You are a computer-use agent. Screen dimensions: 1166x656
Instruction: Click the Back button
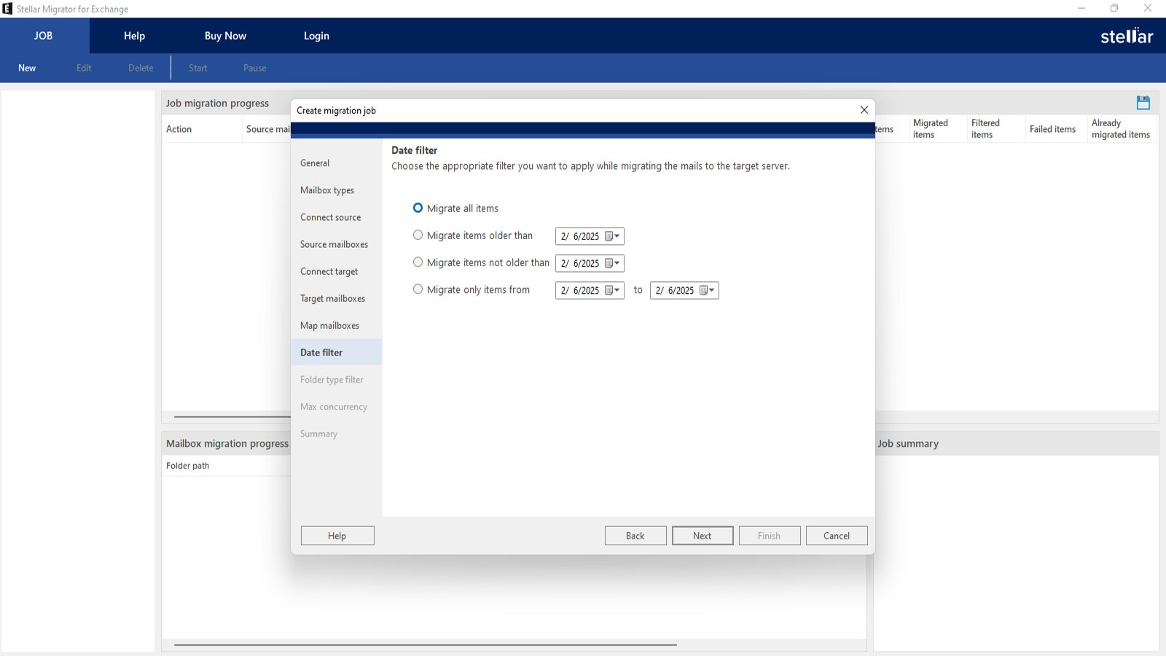tap(635, 536)
